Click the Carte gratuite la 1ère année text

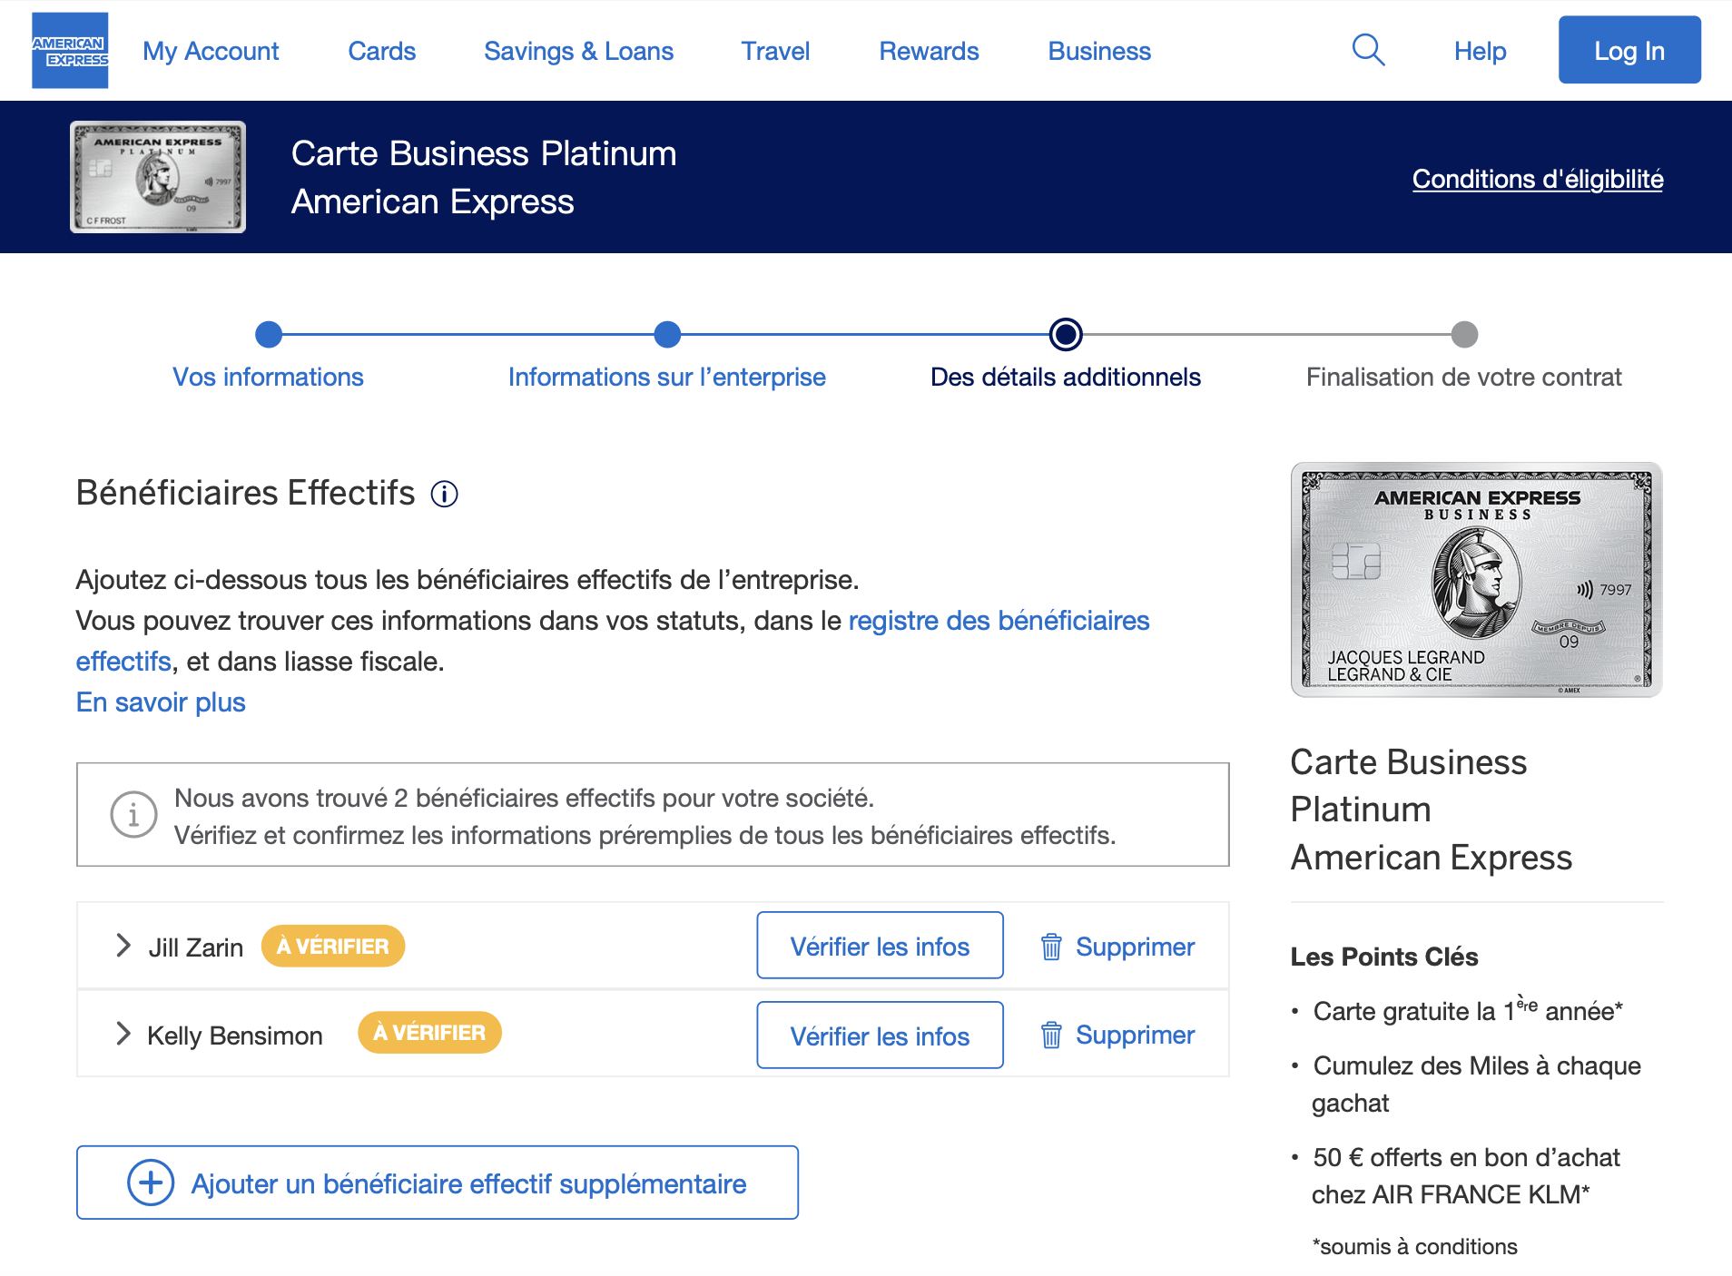pyautogui.click(x=1468, y=1010)
